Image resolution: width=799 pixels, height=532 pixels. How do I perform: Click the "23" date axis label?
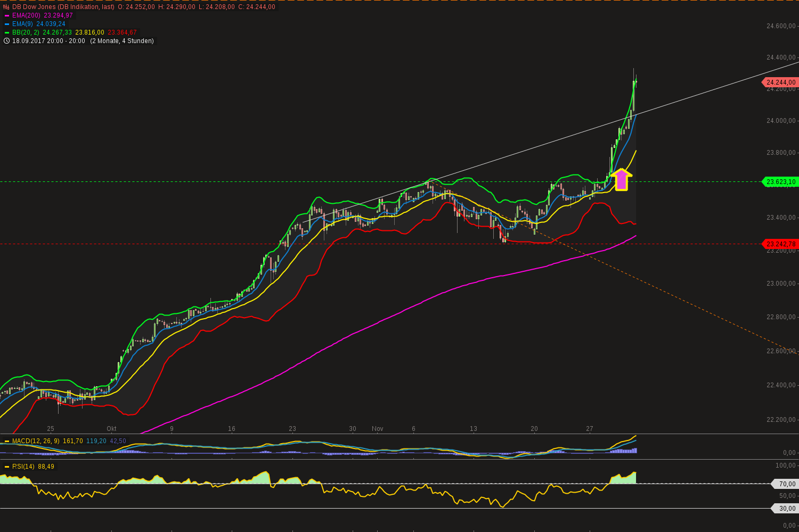(292, 429)
